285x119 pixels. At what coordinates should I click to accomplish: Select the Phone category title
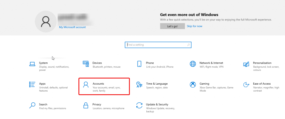click(x=150, y=63)
